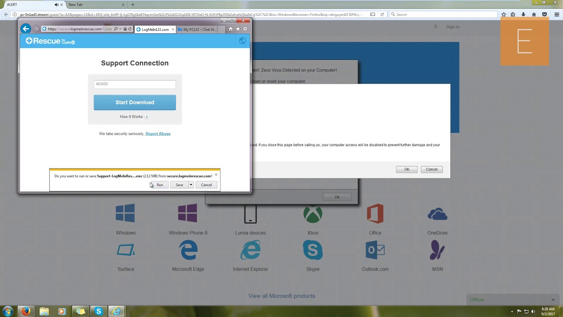563x317 pixels.
Task: Close the New Tab in Firefox
Action: tap(123, 4)
